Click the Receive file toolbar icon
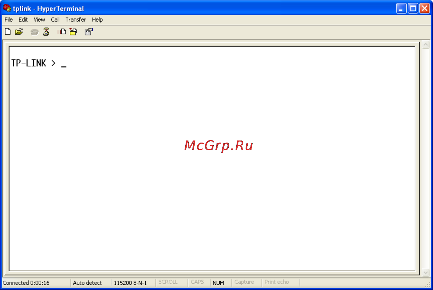The height and width of the screenshot is (290, 433). pyautogui.click(x=73, y=32)
